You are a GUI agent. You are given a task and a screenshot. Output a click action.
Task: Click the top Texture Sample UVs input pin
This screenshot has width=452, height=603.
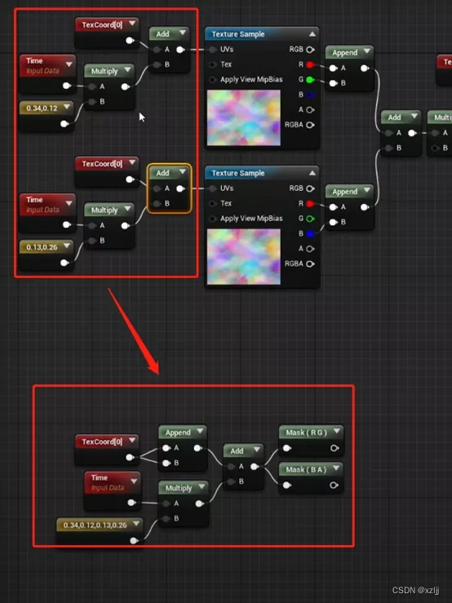(x=213, y=49)
